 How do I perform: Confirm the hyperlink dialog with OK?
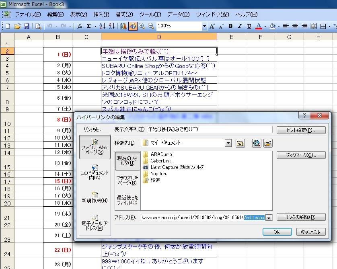pyautogui.click(x=277, y=232)
